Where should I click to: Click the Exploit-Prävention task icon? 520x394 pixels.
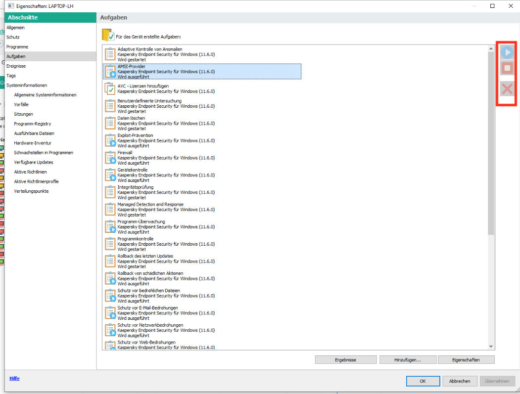pos(110,140)
